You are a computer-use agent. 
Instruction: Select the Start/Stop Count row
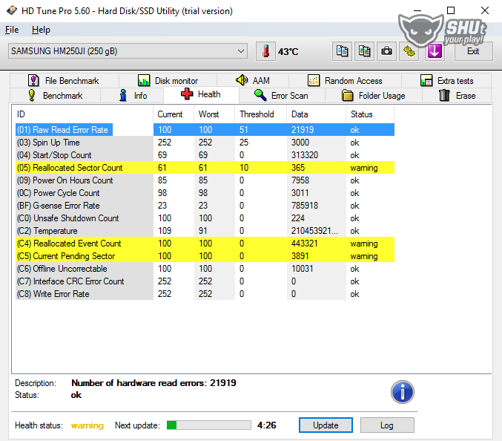205,155
